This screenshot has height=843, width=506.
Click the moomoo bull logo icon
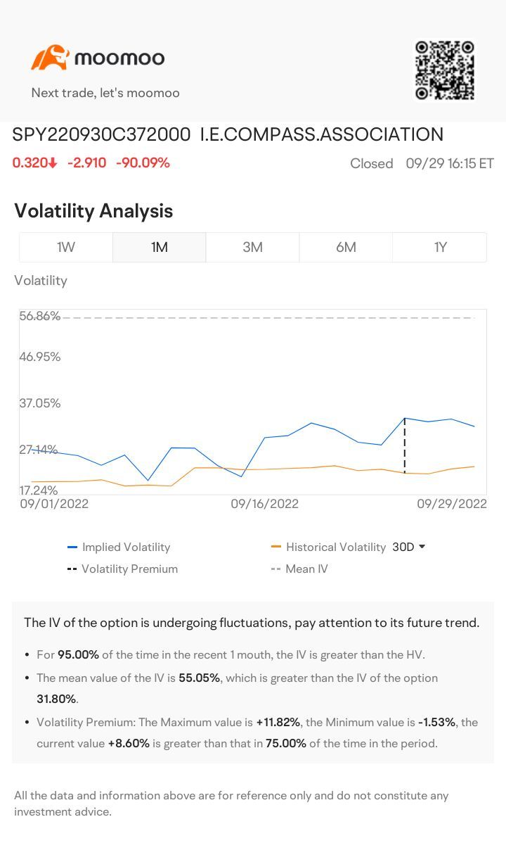point(49,58)
